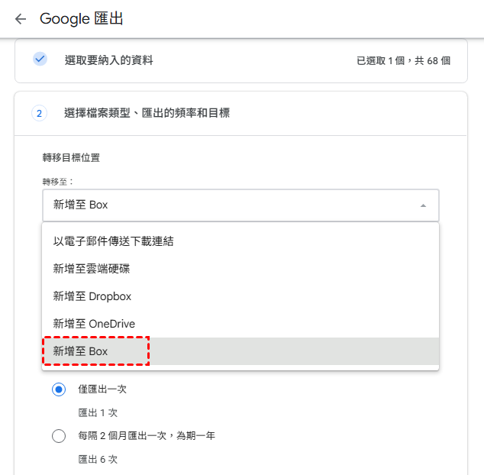Pick 新增至 Dropbox from the dropdown list
This screenshot has width=484, height=475.
tap(92, 296)
